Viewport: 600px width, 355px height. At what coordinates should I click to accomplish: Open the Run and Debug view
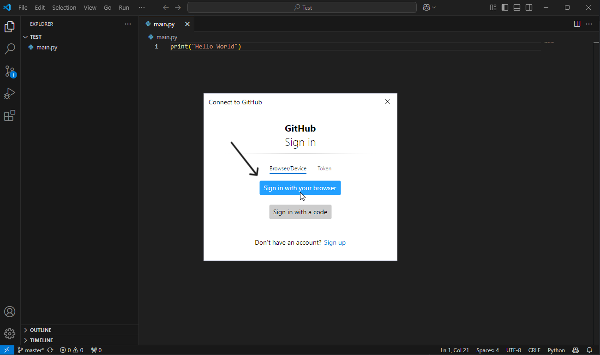10,93
